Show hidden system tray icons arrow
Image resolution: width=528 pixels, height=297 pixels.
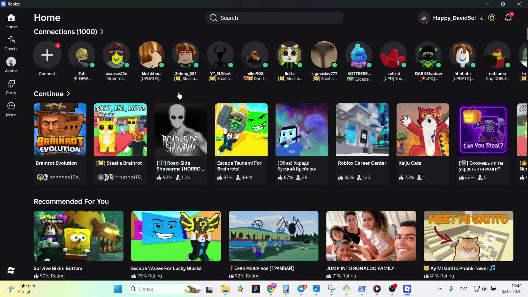pos(439,289)
